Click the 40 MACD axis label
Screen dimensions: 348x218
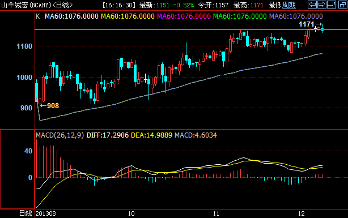[28, 151]
